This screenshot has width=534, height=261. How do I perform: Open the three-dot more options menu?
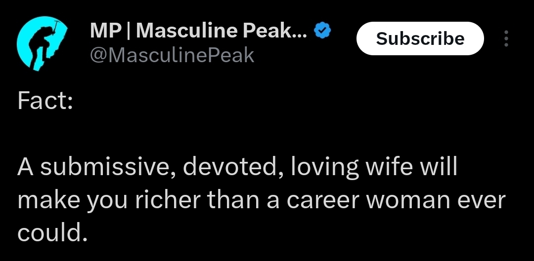tap(506, 38)
